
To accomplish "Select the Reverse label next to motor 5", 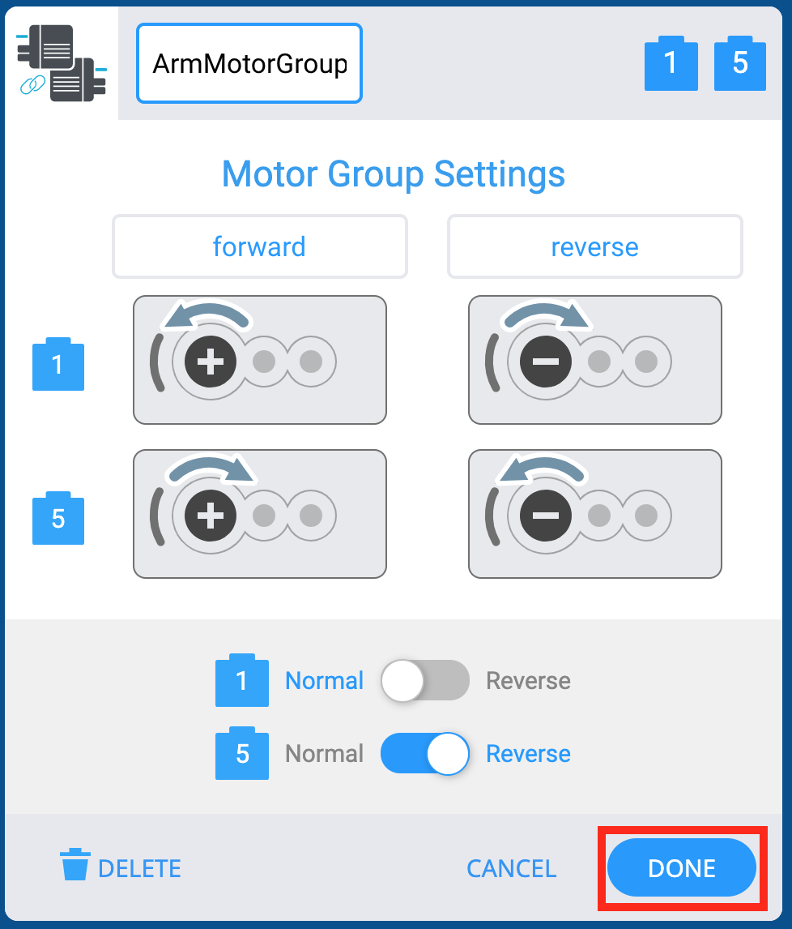I will coord(527,753).
